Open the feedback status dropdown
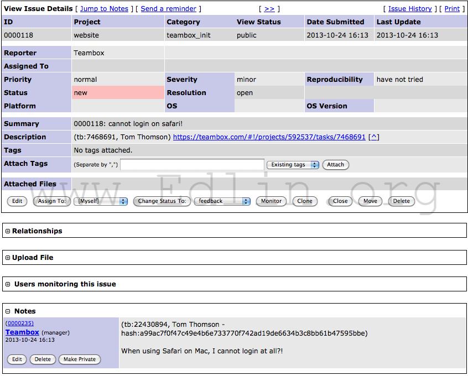The image size is (468, 381). (222, 201)
